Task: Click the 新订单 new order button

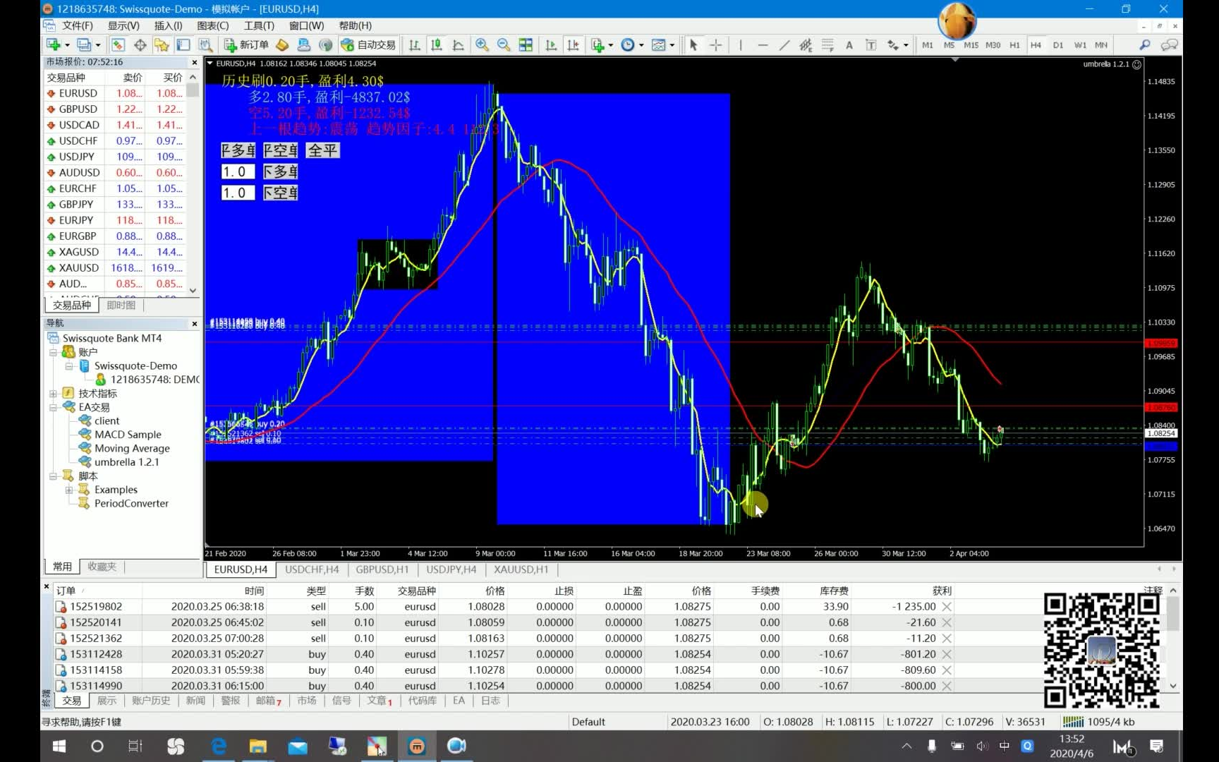Action: point(246,44)
